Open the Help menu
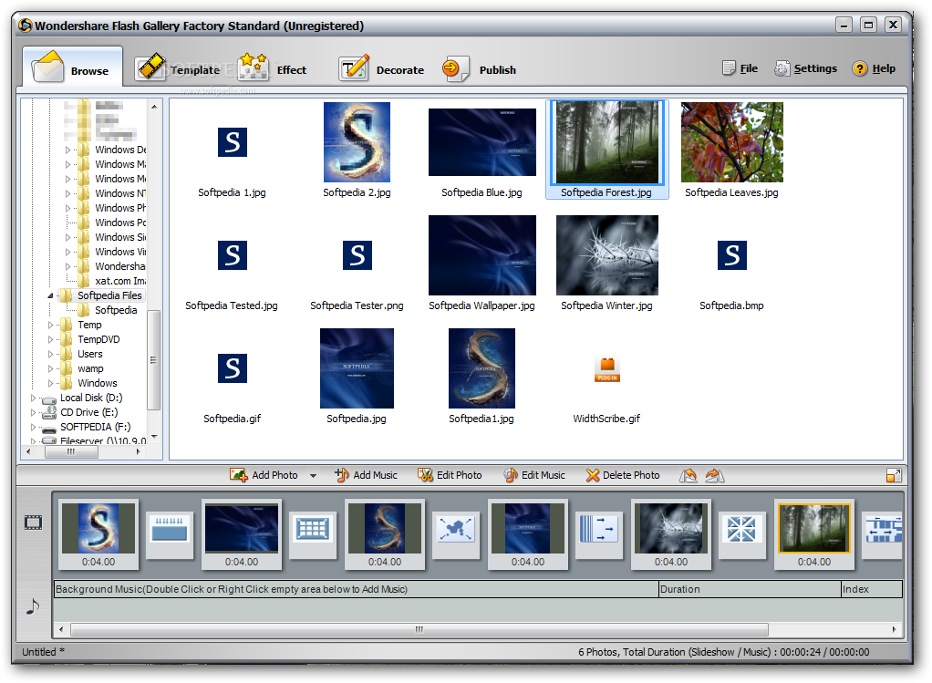Image resolution: width=932 pixels, height=683 pixels. click(x=874, y=68)
